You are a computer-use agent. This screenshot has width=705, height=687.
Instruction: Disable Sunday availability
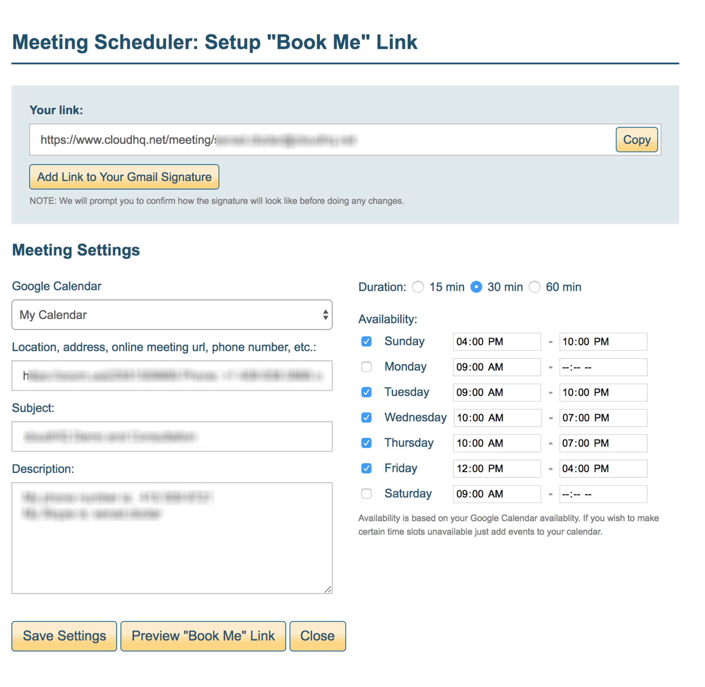pyautogui.click(x=366, y=341)
